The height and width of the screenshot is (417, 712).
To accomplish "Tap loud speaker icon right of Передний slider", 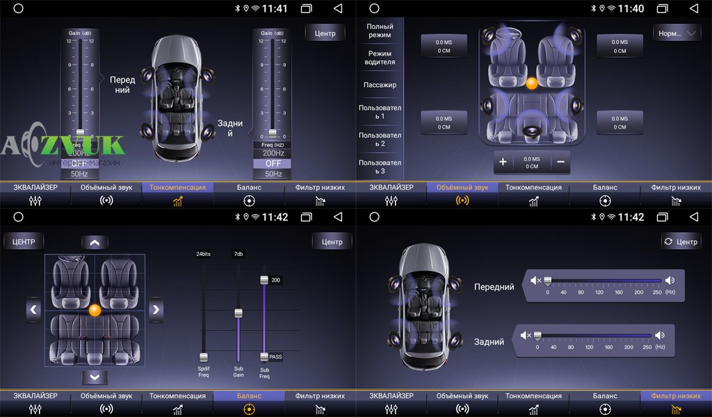I will pyautogui.click(x=670, y=280).
